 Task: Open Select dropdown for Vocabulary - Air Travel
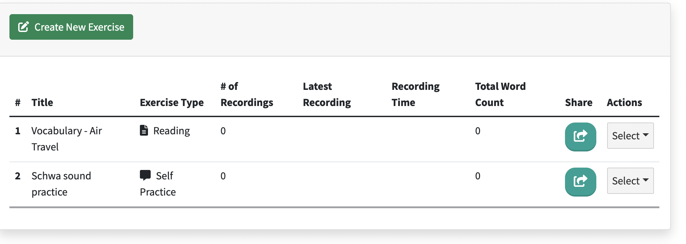[630, 136]
